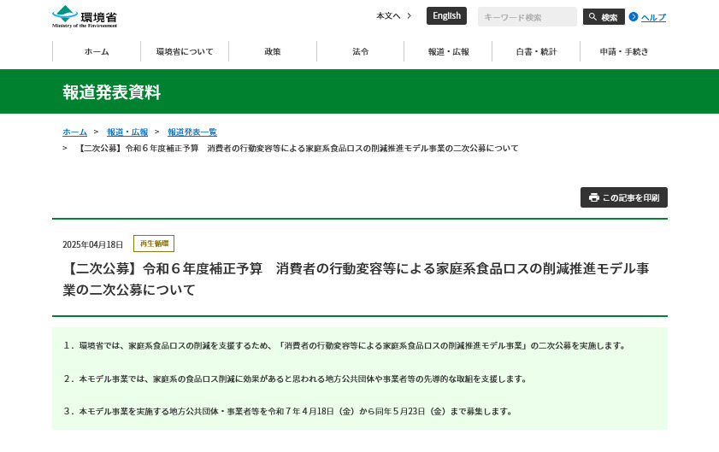Select the 申請・手続き menu item

pos(623,51)
